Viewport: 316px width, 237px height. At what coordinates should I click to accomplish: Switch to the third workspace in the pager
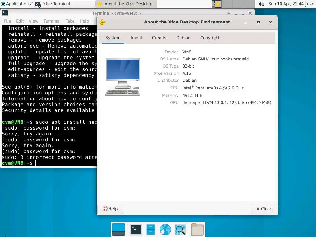(x=238, y=4)
